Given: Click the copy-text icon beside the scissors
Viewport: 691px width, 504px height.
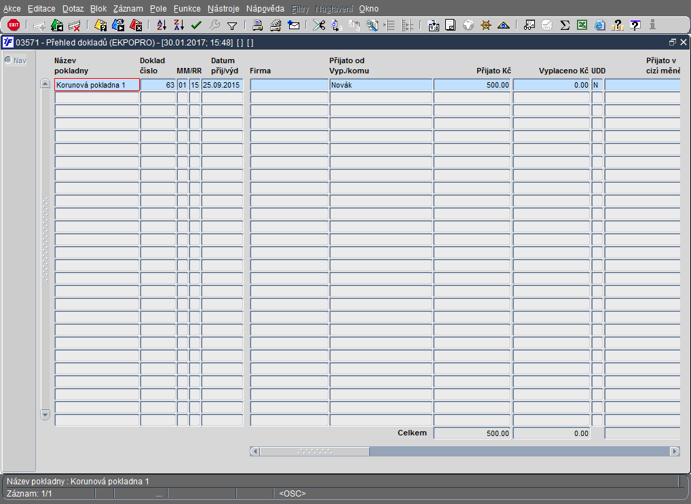Looking at the screenshot, I should (x=336, y=26).
